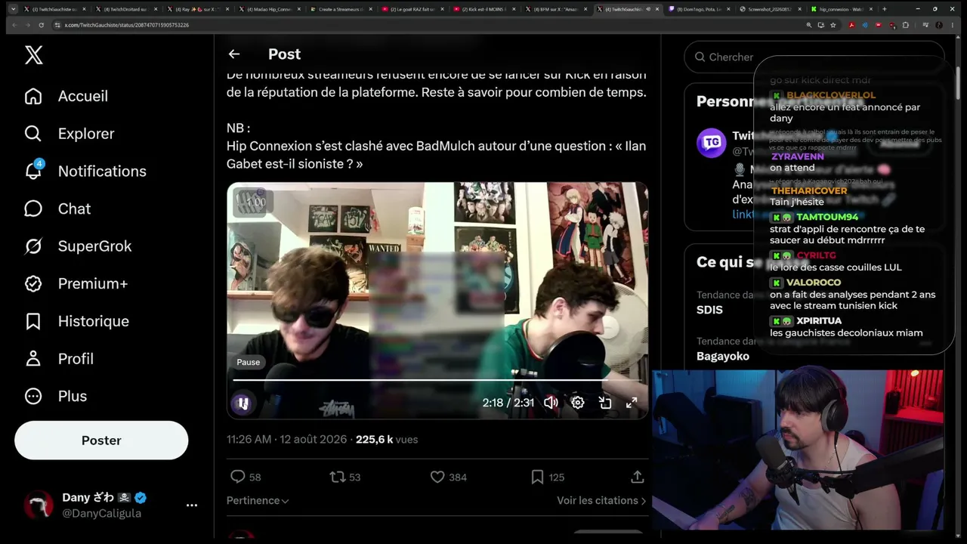
Task: Open the SDIS trending topic
Action: (x=709, y=310)
